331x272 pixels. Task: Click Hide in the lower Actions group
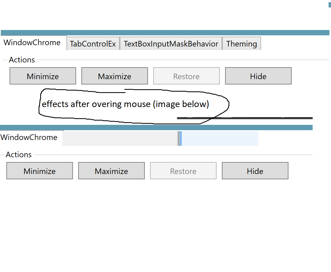pos(255,171)
